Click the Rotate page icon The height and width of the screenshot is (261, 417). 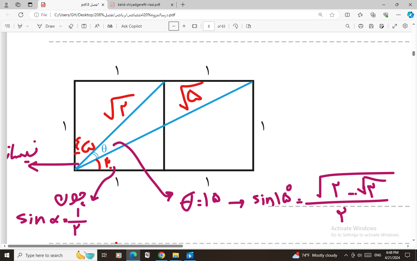(x=235, y=26)
